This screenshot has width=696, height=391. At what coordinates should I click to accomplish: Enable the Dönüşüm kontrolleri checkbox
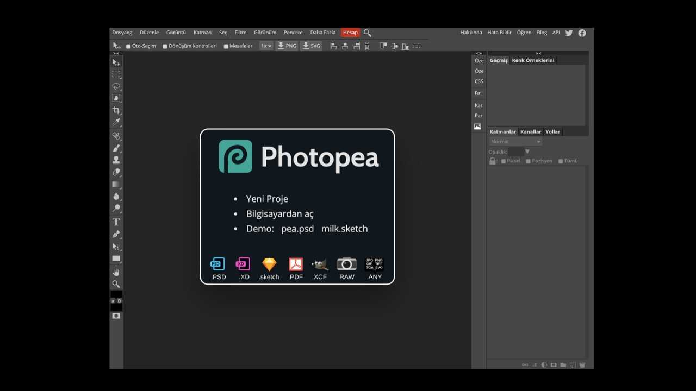click(165, 46)
